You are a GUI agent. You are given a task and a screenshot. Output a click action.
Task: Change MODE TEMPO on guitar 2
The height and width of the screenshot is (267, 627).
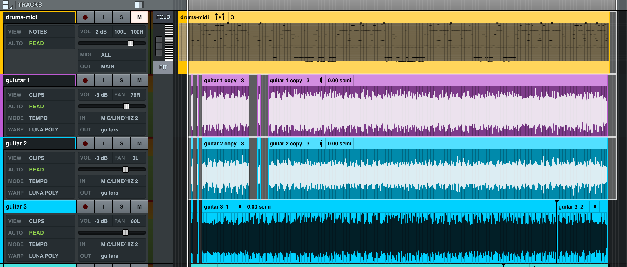coord(38,181)
